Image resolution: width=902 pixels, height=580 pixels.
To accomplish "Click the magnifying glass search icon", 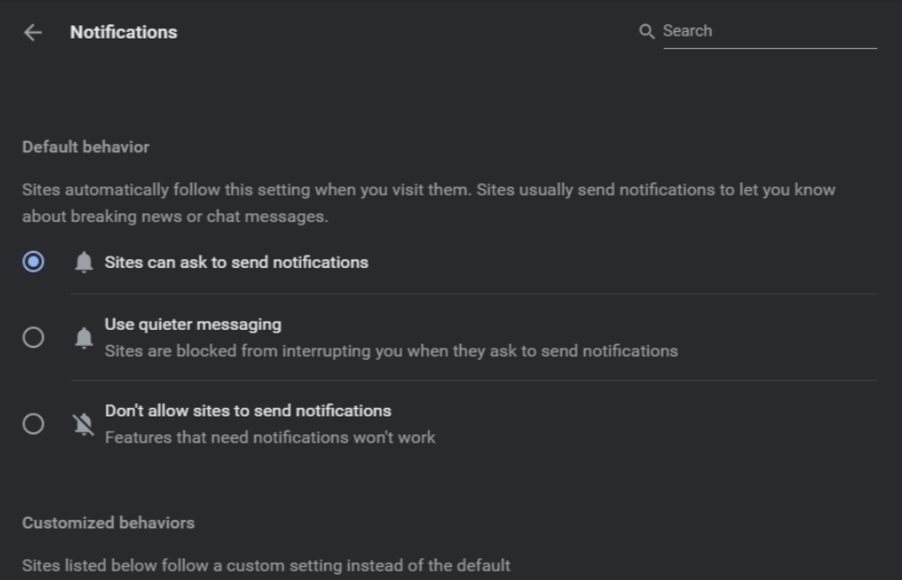I will pos(646,31).
